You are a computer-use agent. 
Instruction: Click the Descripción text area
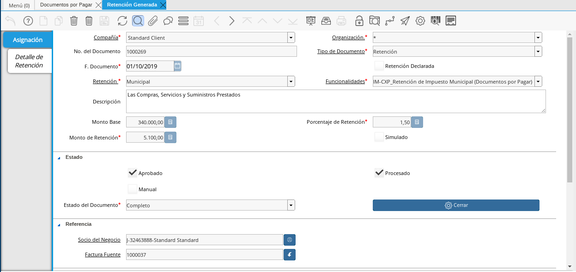tap(335, 101)
